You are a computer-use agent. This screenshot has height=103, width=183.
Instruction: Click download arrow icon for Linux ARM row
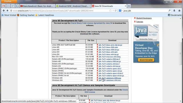[98, 45]
